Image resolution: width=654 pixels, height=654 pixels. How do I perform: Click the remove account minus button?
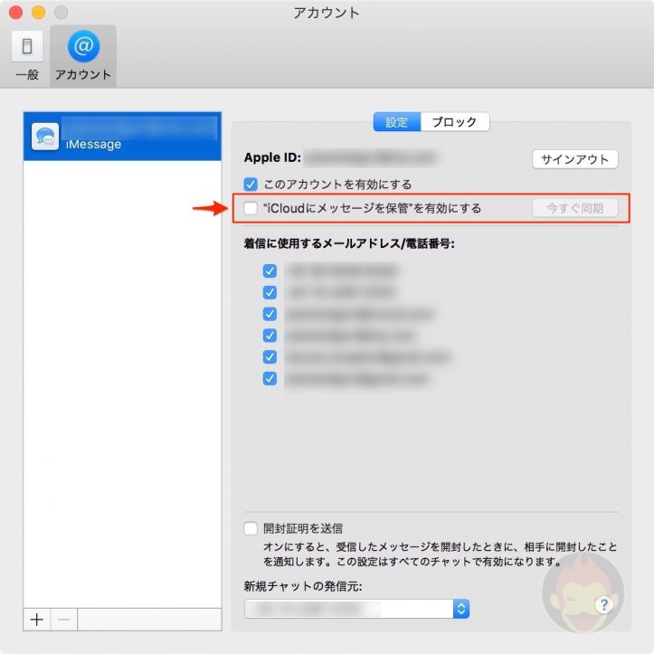(x=64, y=620)
